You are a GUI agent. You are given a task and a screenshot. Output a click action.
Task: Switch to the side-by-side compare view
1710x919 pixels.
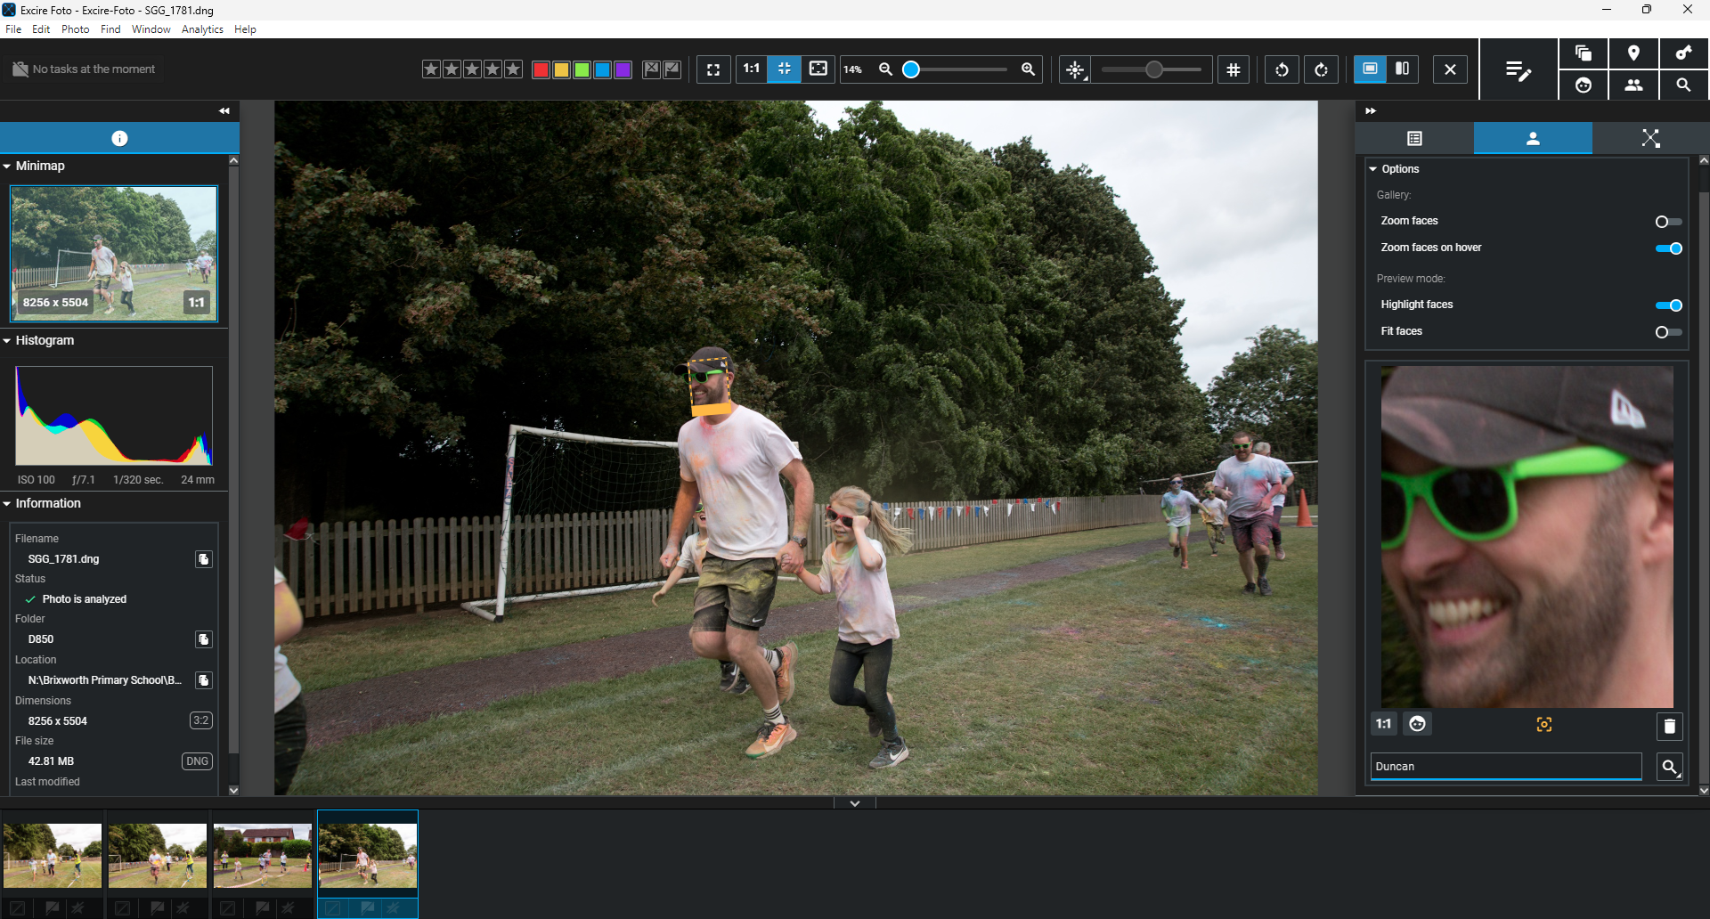(1402, 69)
